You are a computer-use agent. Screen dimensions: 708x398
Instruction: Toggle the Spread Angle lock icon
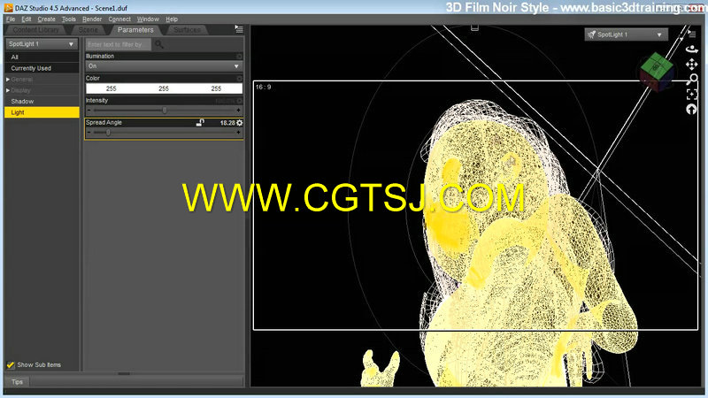tap(200, 123)
